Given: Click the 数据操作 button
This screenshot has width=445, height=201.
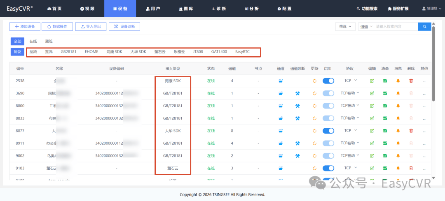Looking at the screenshot, I should 57,27.
